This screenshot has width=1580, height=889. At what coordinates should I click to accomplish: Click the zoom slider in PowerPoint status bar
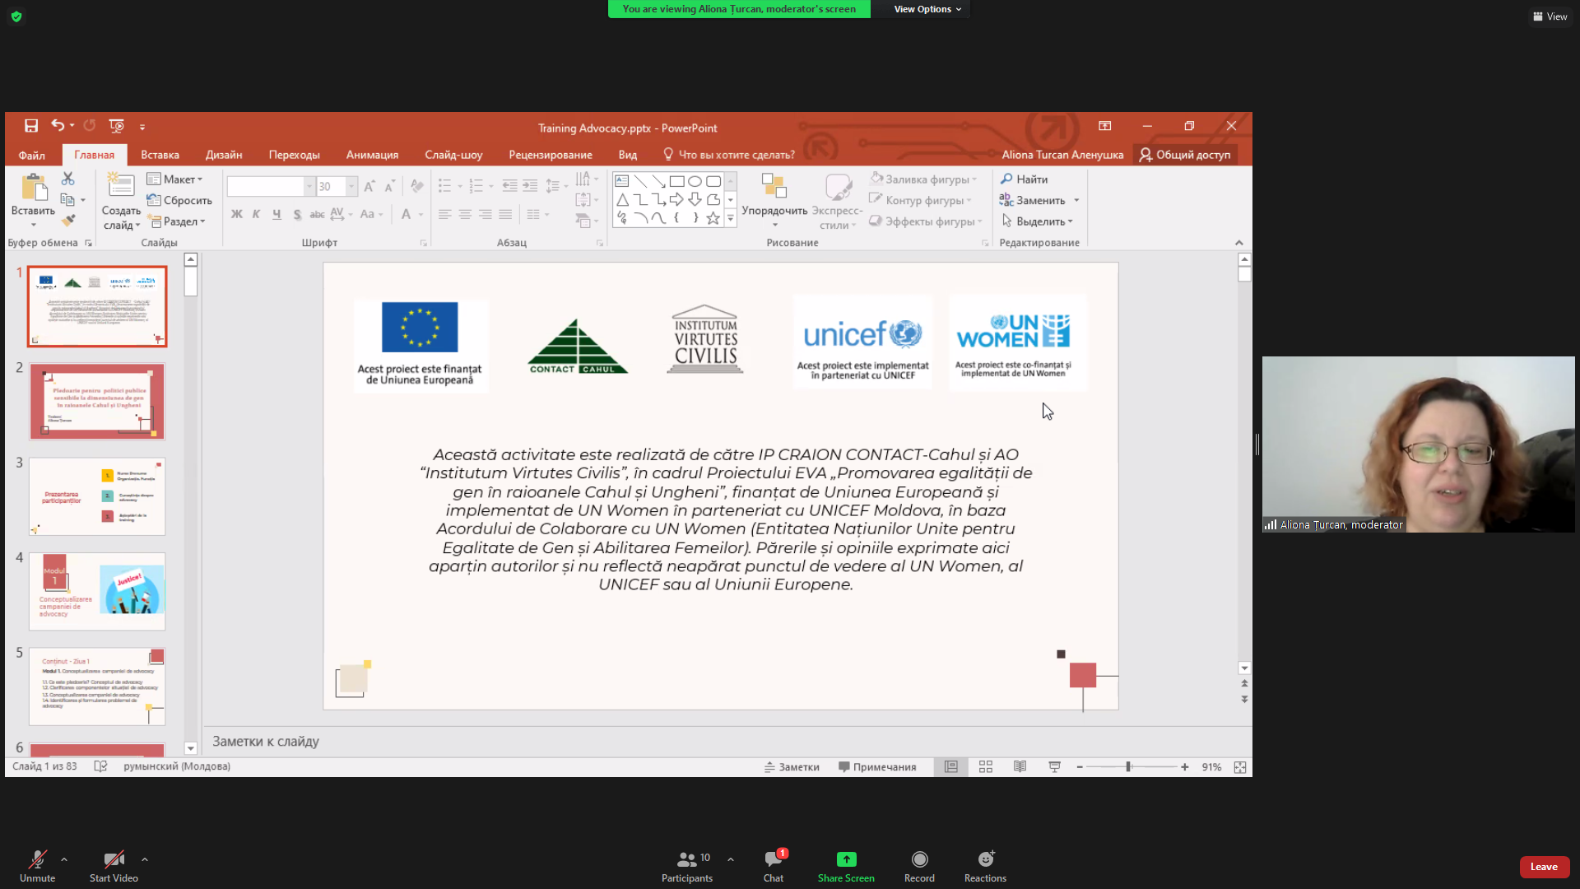pos(1129,767)
